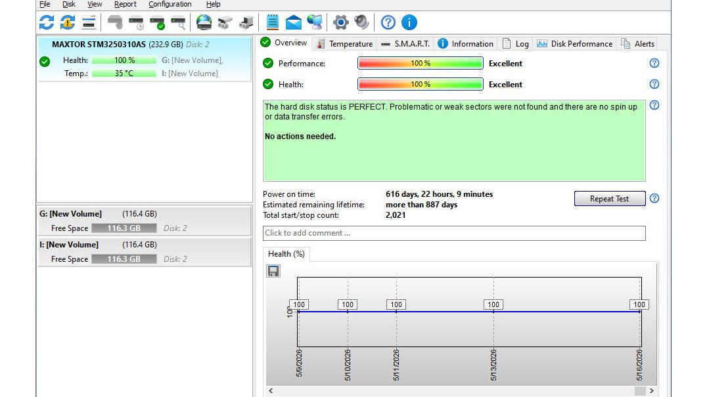707x397 pixels.
Task: Open the Disk Performance tab
Action: tap(574, 44)
